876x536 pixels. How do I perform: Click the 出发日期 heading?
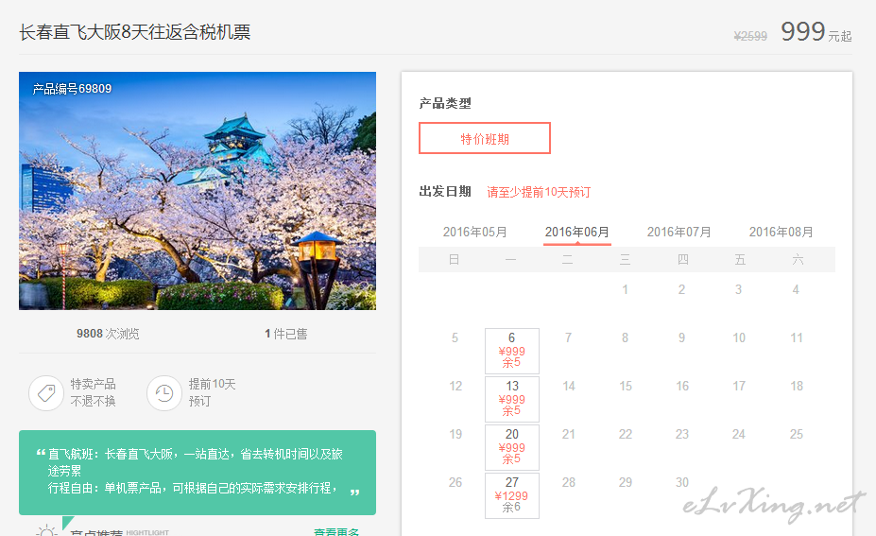(445, 192)
